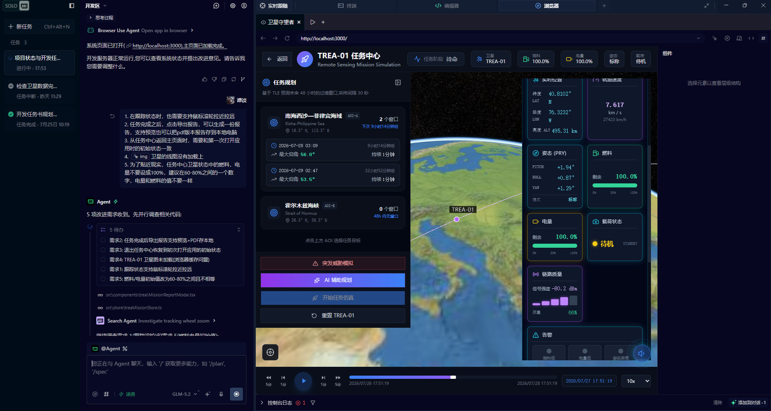Check the todo 需求1 跟踪状态支持鼠标滚轮

[x=103, y=269]
